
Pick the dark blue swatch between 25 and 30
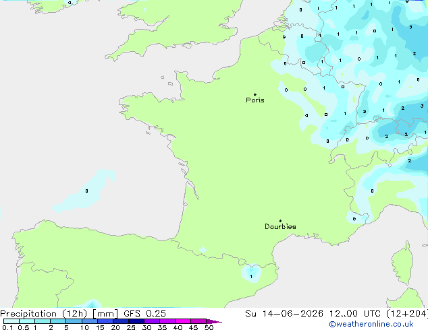click(136, 321)
